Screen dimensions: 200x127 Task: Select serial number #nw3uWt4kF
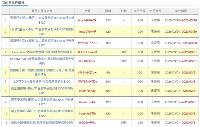87,32
